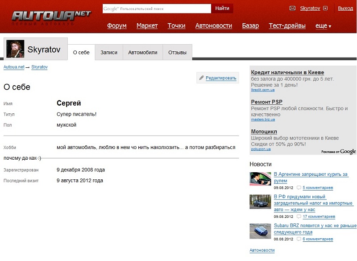This screenshot has width=357, height=261.
Task: Open the Subaru BRZ news thumbnail
Action: tap(260, 231)
